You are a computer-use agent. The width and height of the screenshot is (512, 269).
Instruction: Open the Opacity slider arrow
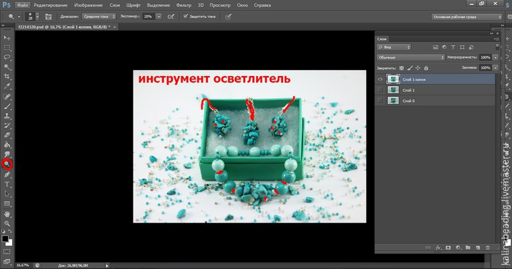coord(495,57)
